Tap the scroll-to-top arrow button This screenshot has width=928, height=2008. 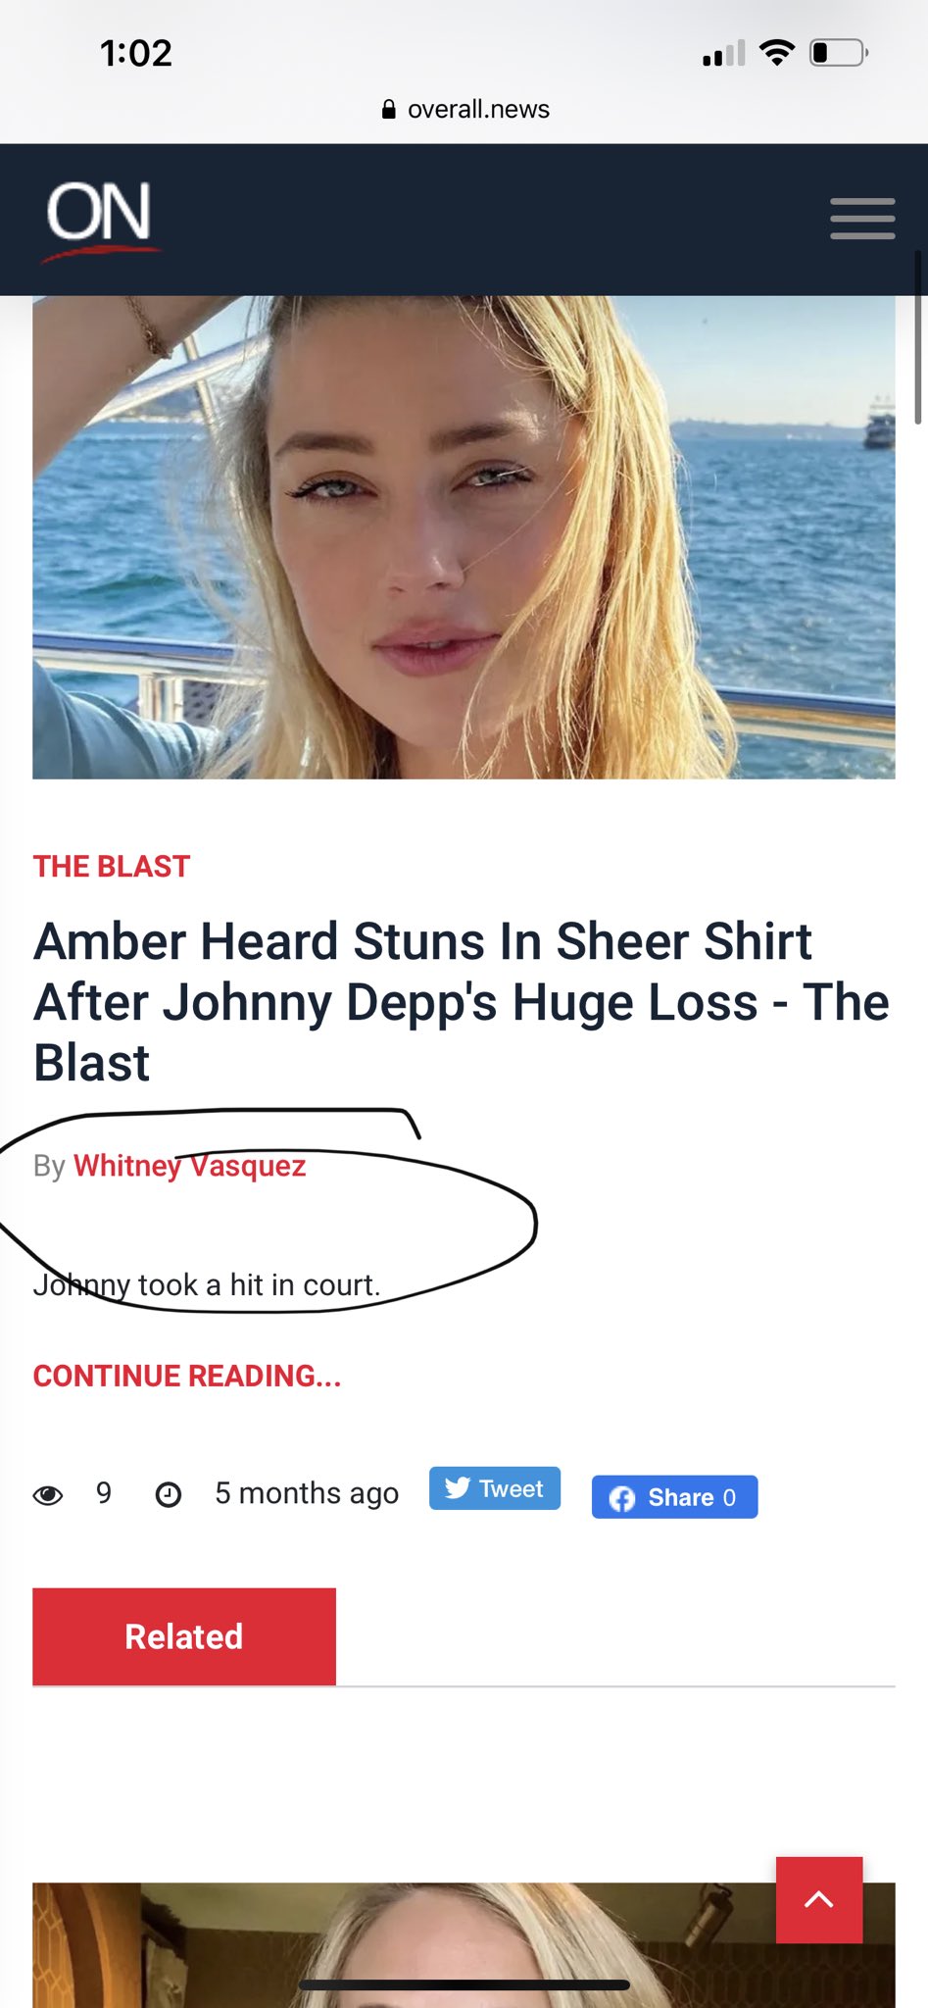coord(819,1899)
